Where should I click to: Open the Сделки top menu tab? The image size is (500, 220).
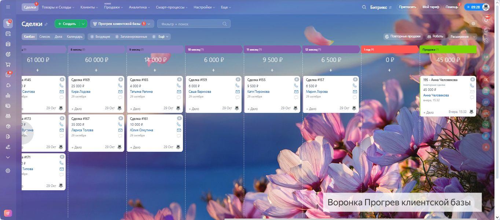[x=30, y=7]
